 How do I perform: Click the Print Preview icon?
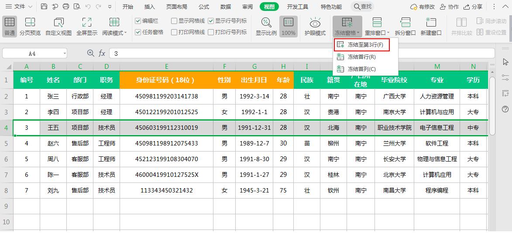pos(77,7)
